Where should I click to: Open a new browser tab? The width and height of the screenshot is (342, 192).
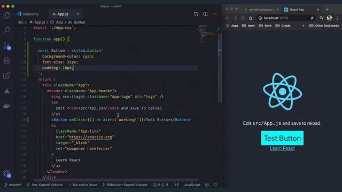[327, 10]
